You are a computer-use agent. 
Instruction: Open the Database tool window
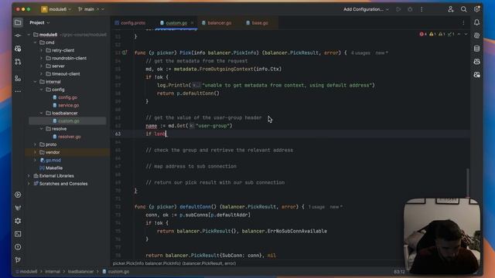click(x=476, y=49)
